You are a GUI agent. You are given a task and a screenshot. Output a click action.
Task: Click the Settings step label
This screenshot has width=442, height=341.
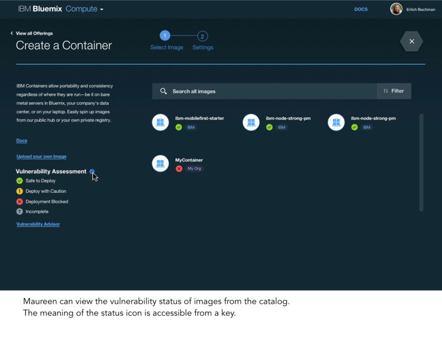click(x=203, y=47)
